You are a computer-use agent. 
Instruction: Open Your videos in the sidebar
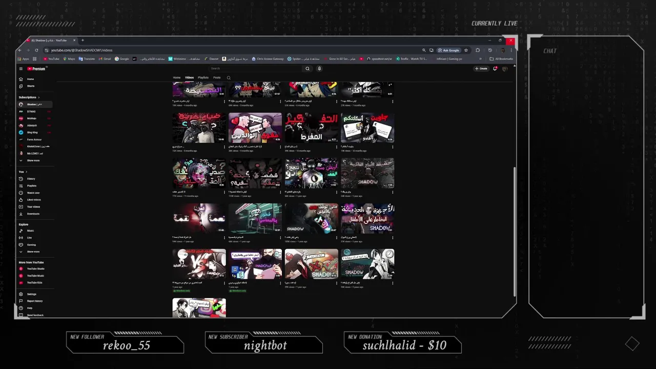coord(35,207)
